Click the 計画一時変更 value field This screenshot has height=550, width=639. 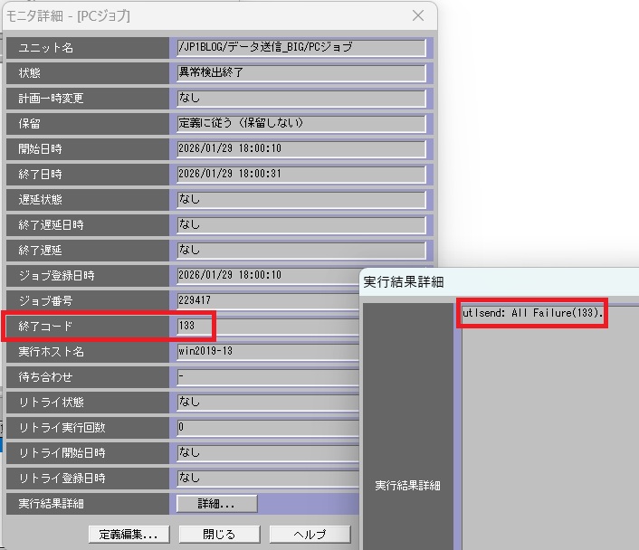[300, 98]
